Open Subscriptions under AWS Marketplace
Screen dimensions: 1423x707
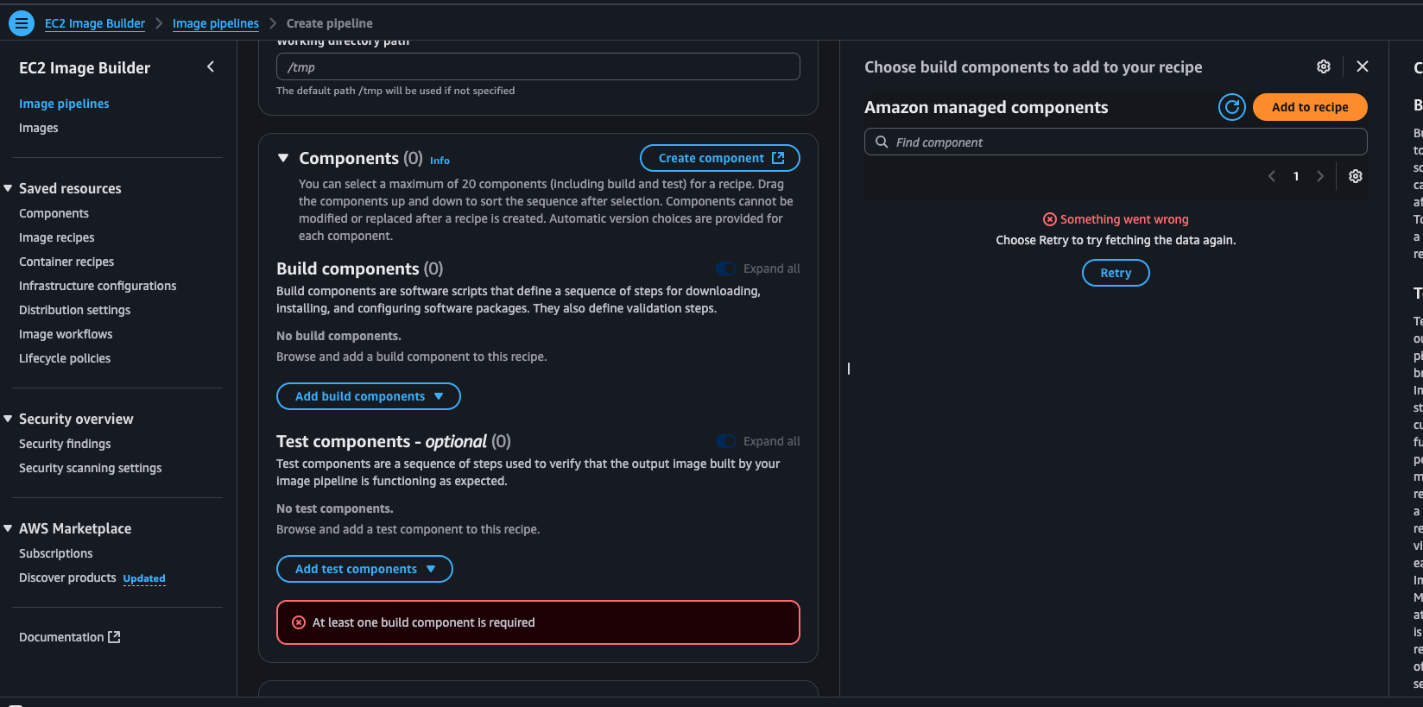click(56, 553)
